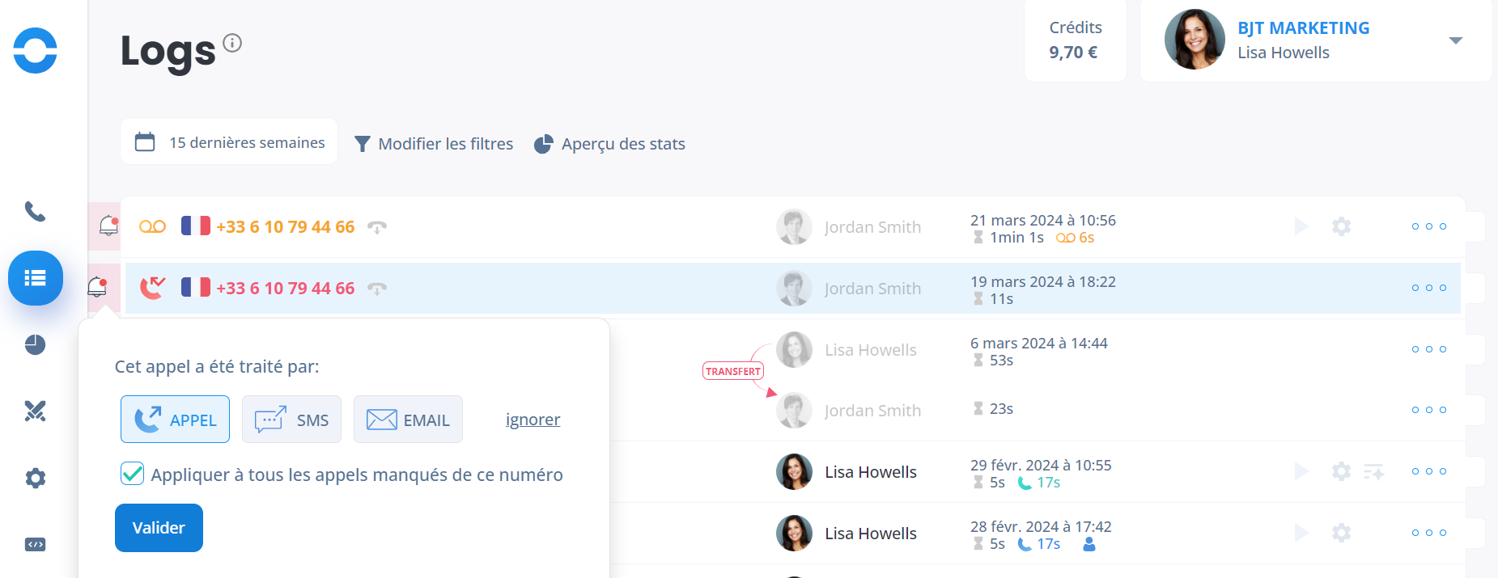Select the Logs list icon in sidebar

pos(35,278)
